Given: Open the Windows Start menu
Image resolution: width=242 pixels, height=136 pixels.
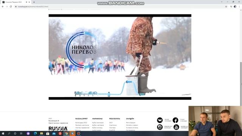Looking at the screenshot, I should point(3,133).
